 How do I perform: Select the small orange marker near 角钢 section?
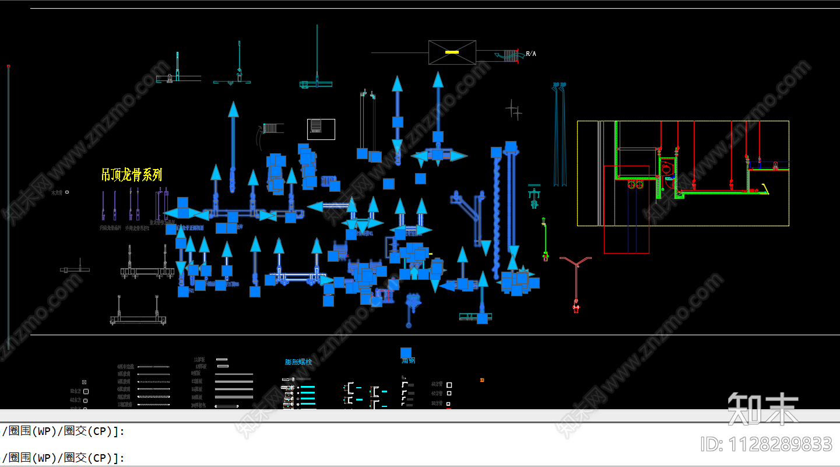pos(482,380)
